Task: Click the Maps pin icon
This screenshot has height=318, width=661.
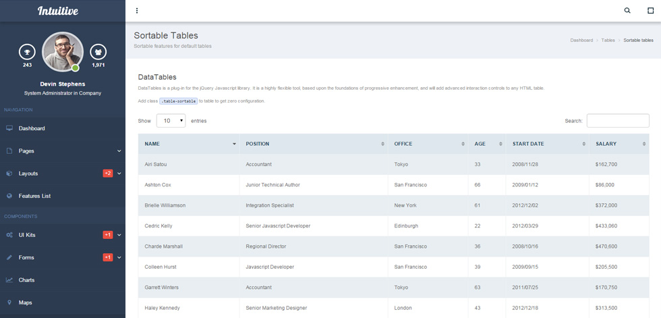Action: pos(9,303)
